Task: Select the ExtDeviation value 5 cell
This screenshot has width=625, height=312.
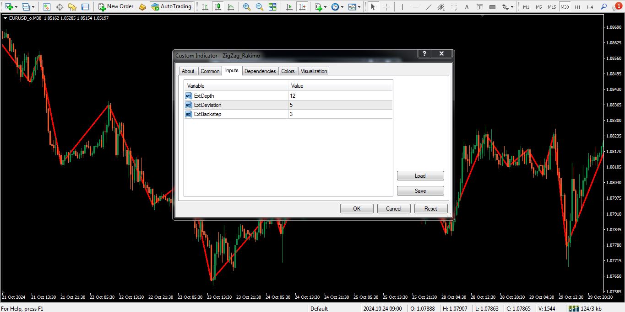Action: point(340,105)
